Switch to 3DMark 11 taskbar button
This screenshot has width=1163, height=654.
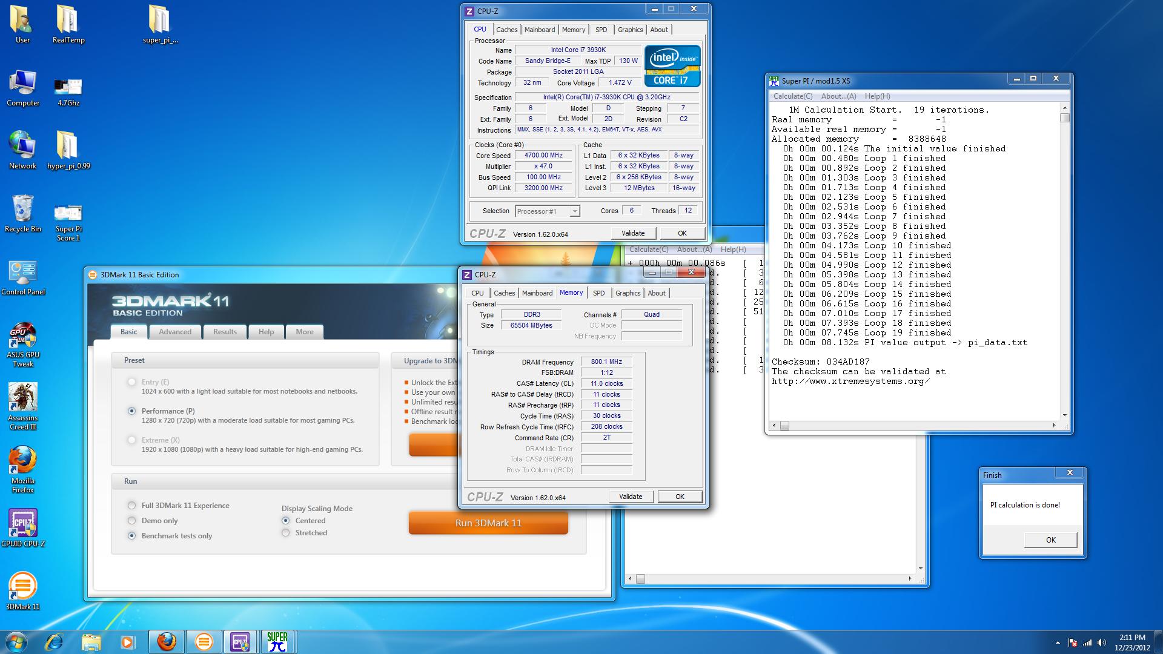pos(204,642)
